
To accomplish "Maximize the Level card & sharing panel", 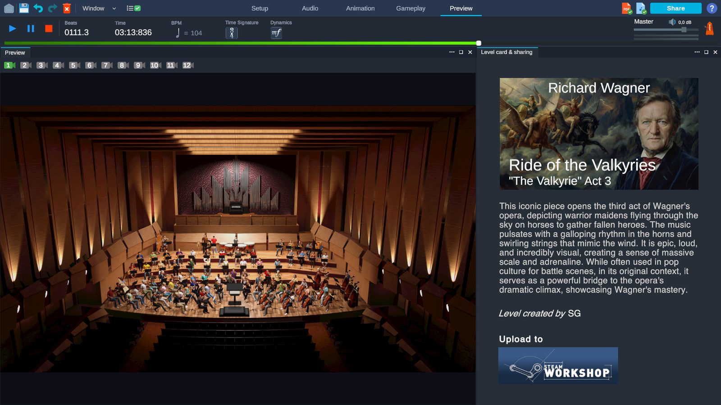I will click(x=706, y=52).
